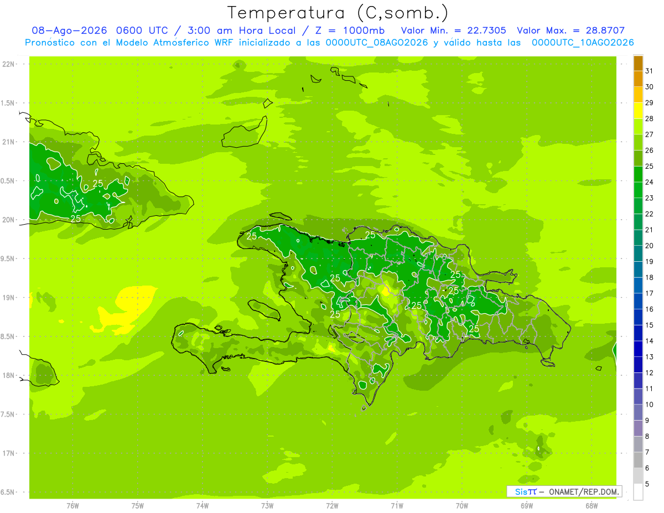This screenshot has height=513, width=664.
Task: Click the title 'Temperatura (C,somb.)'
Action: click(338, 13)
